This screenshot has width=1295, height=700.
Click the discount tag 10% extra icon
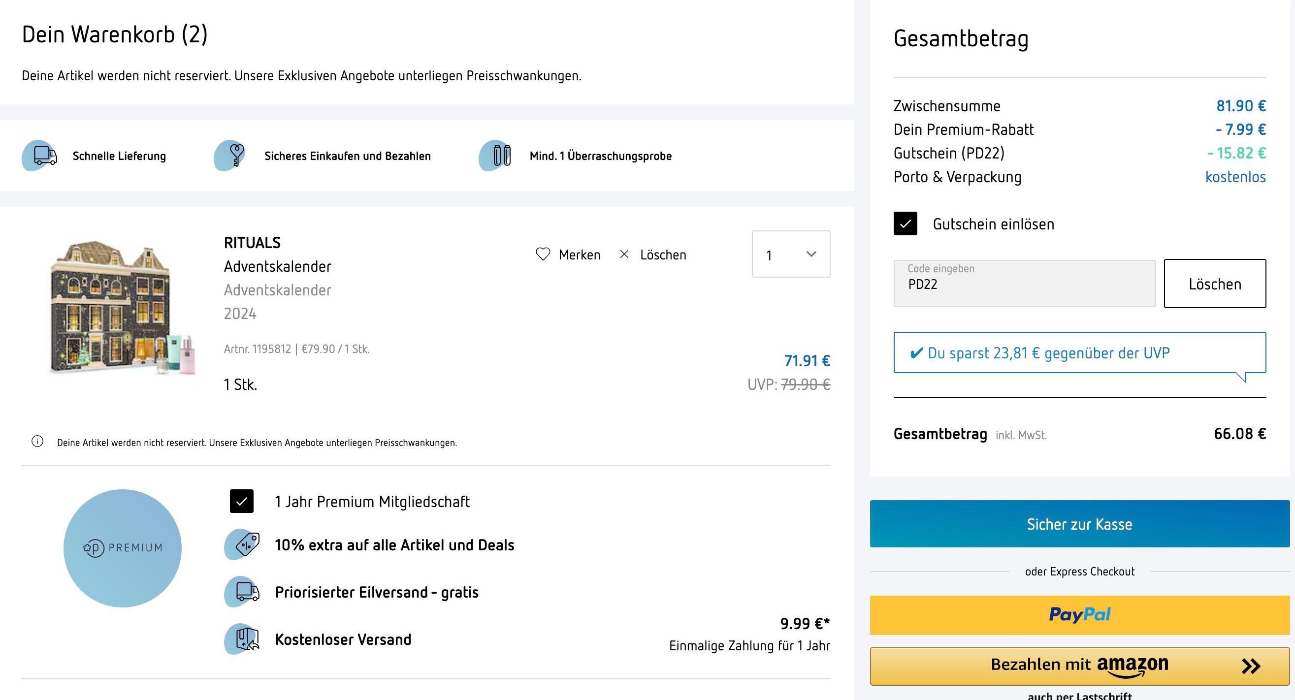242,545
